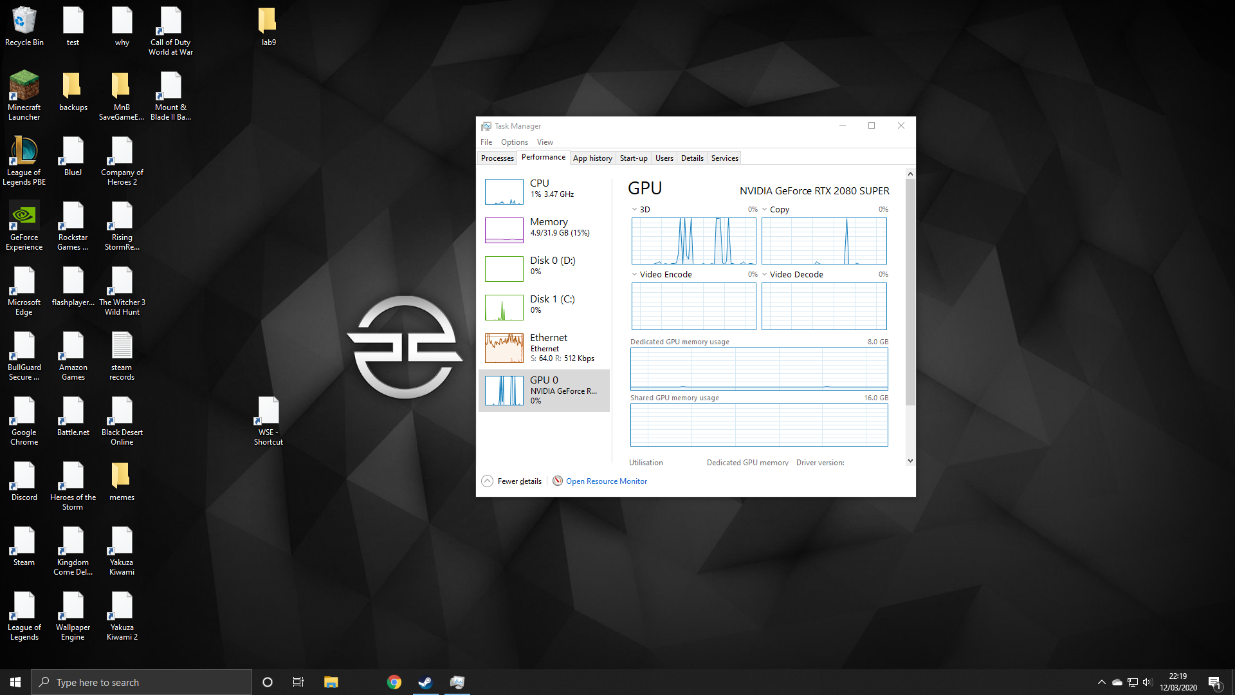Open the notification action center
Viewport: 1235px width, 695px height.
click(x=1215, y=682)
